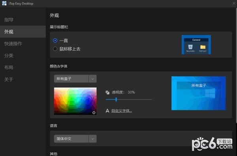This screenshot has width=237, height=156.
Task: Click the transparency slider handle
Action: coord(116,100)
